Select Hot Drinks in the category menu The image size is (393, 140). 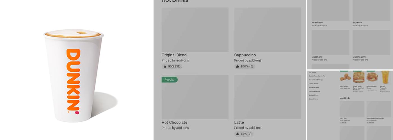(312, 72)
